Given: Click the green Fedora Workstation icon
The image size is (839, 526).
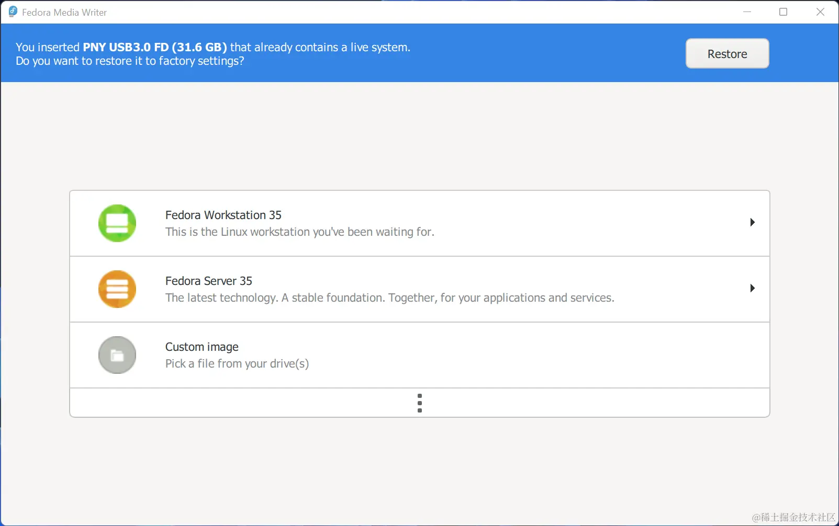Looking at the screenshot, I should (117, 223).
